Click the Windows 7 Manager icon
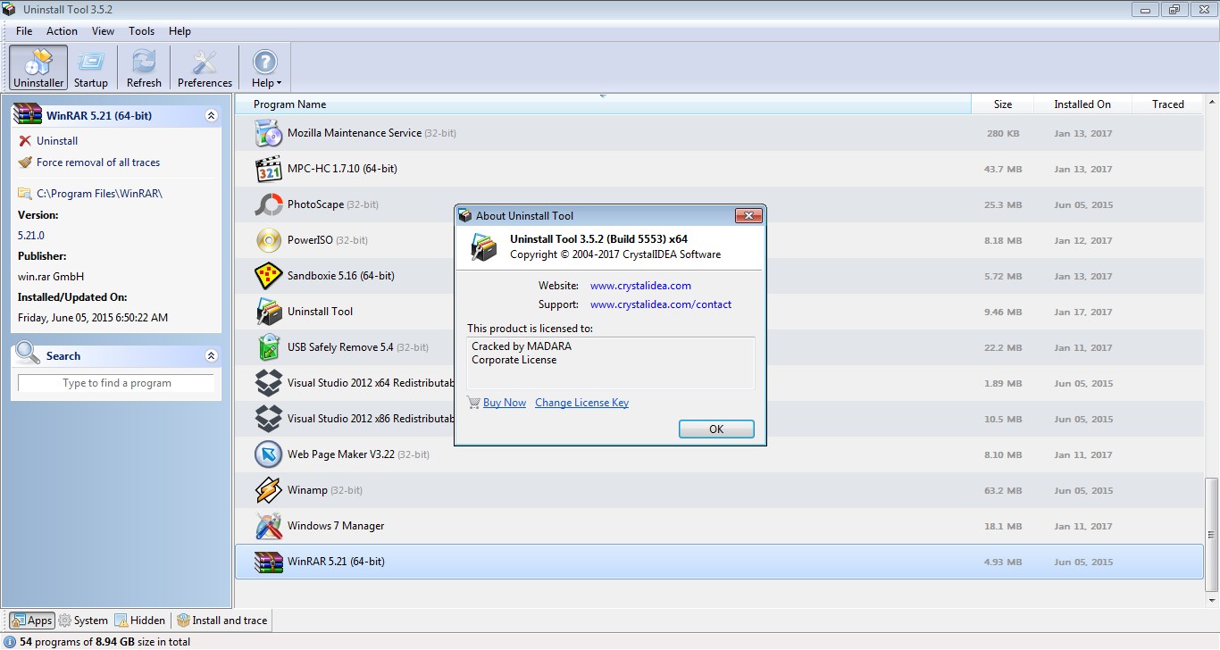Image resolution: width=1220 pixels, height=650 pixels. tap(269, 526)
